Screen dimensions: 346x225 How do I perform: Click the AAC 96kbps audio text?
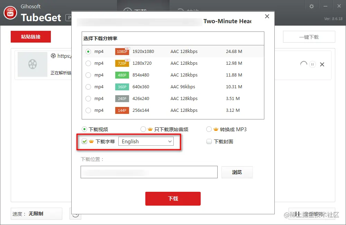[x=183, y=87]
